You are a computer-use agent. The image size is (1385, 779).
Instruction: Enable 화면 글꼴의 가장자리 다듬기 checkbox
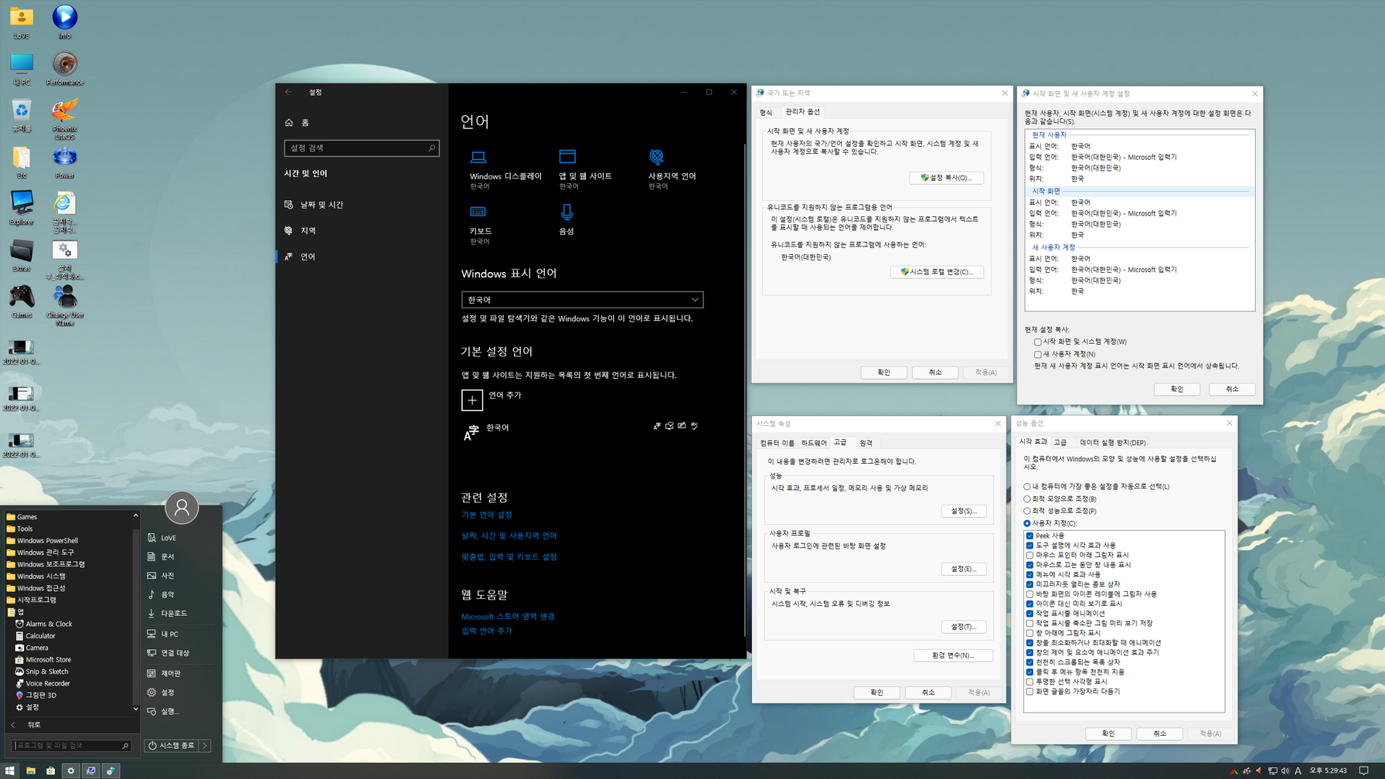click(1029, 692)
